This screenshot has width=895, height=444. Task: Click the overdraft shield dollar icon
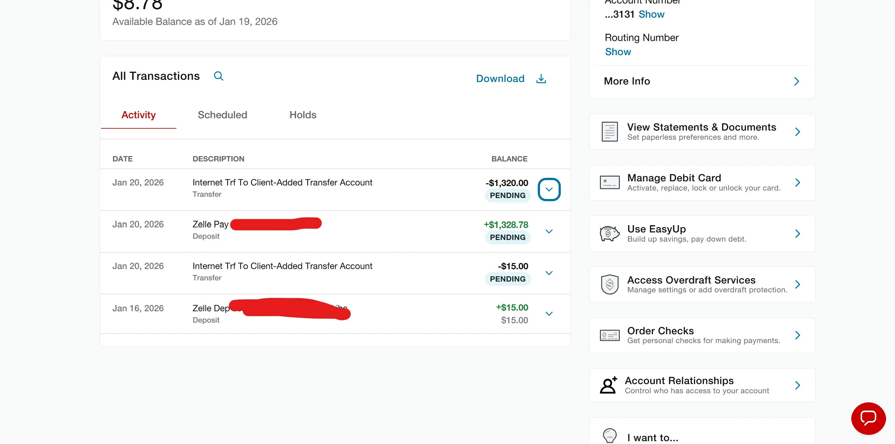click(609, 284)
